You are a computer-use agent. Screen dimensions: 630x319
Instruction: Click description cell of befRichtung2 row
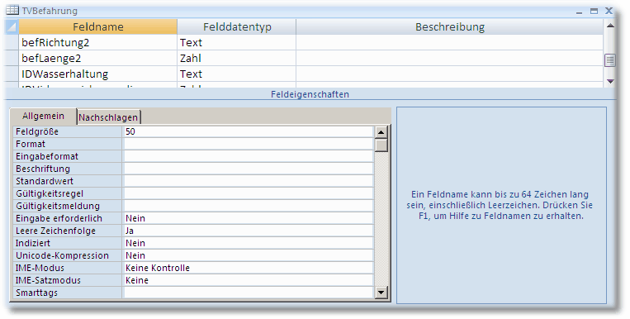click(450, 42)
